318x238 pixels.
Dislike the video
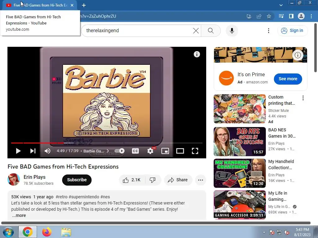click(152, 180)
